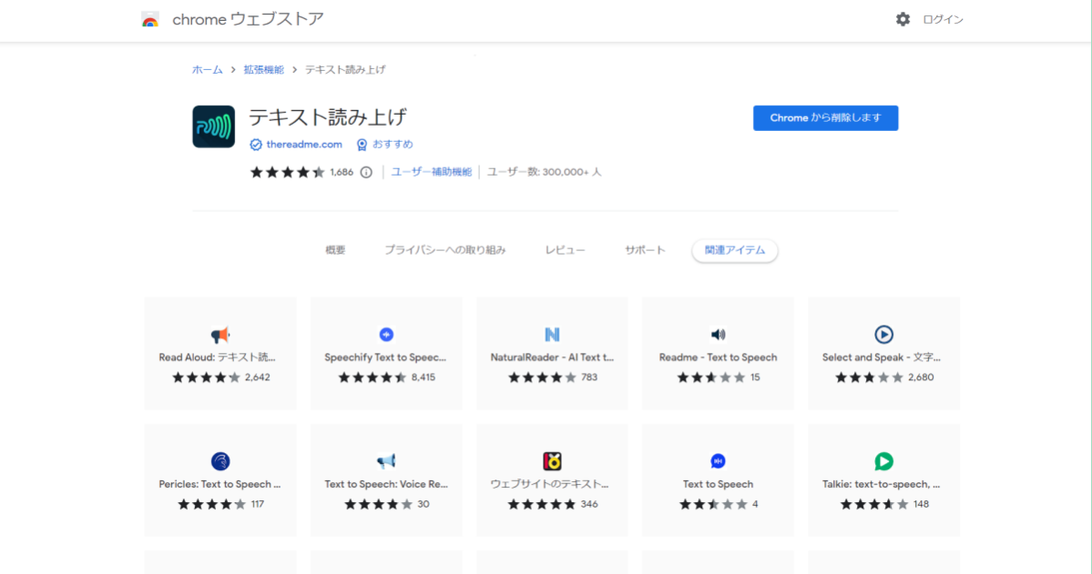The height and width of the screenshot is (574, 1092).
Task: Click the Chrome Web Store rainbow logo
Action: 149,19
